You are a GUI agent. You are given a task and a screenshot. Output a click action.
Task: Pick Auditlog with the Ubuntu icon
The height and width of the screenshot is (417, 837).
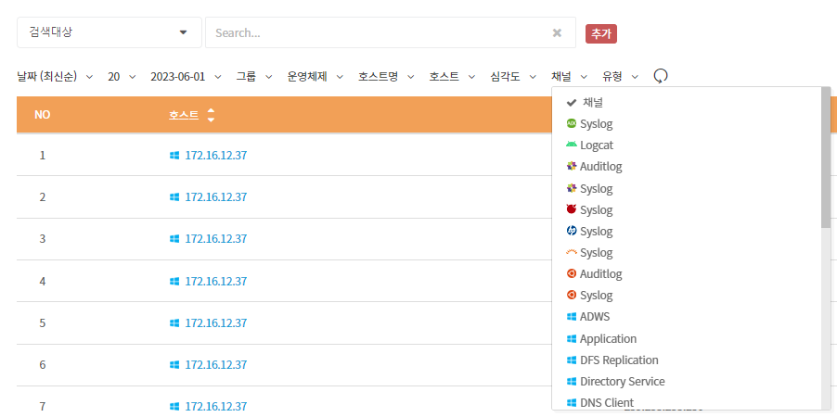pos(600,274)
